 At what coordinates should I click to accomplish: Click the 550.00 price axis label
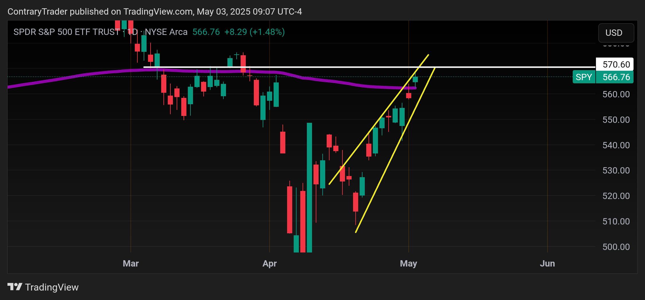click(616, 120)
